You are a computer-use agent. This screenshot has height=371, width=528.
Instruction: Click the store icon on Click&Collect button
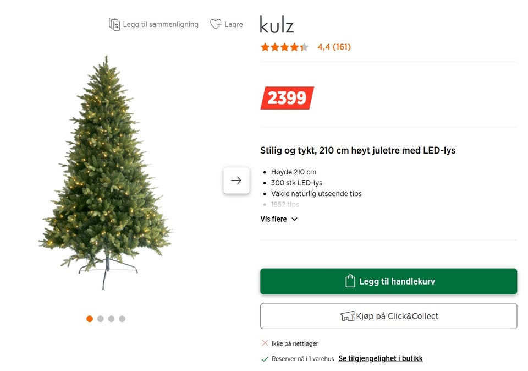(x=348, y=316)
